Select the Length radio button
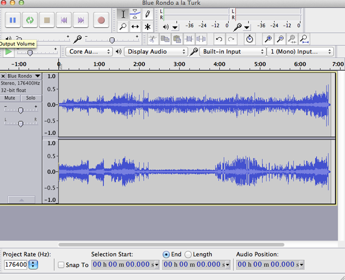 point(188,254)
